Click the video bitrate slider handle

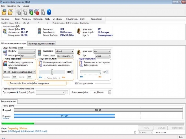(x=52, y=72)
